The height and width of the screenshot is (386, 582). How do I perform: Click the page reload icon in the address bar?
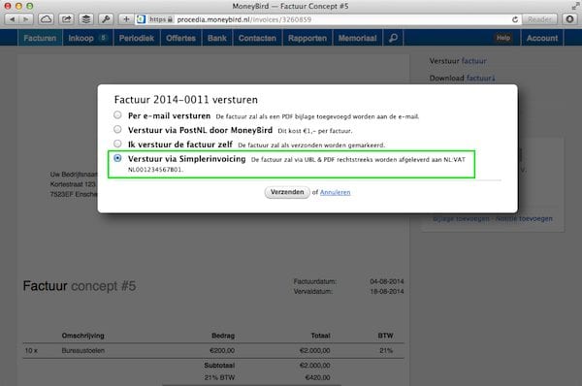(515, 19)
